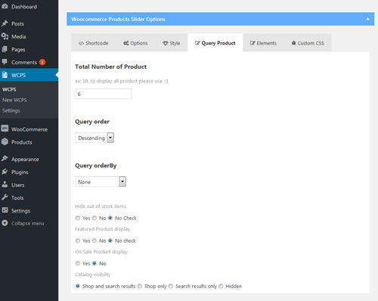
Task: Select No for Hide out of stock items
Action: (94, 218)
